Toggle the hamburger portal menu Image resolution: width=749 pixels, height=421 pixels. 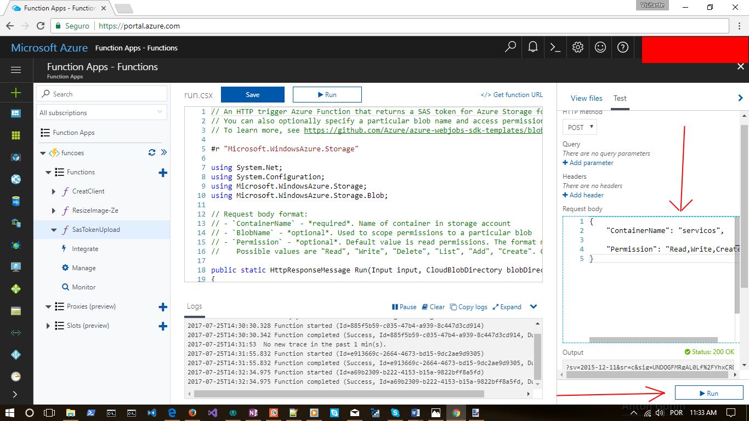click(16, 70)
